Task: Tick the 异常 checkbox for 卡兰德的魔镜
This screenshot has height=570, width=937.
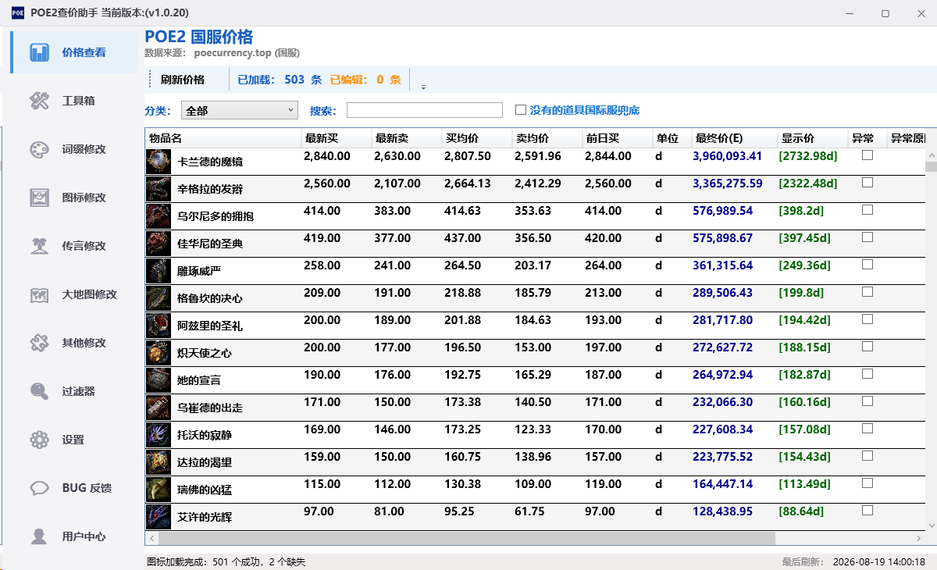Action: [x=868, y=155]
